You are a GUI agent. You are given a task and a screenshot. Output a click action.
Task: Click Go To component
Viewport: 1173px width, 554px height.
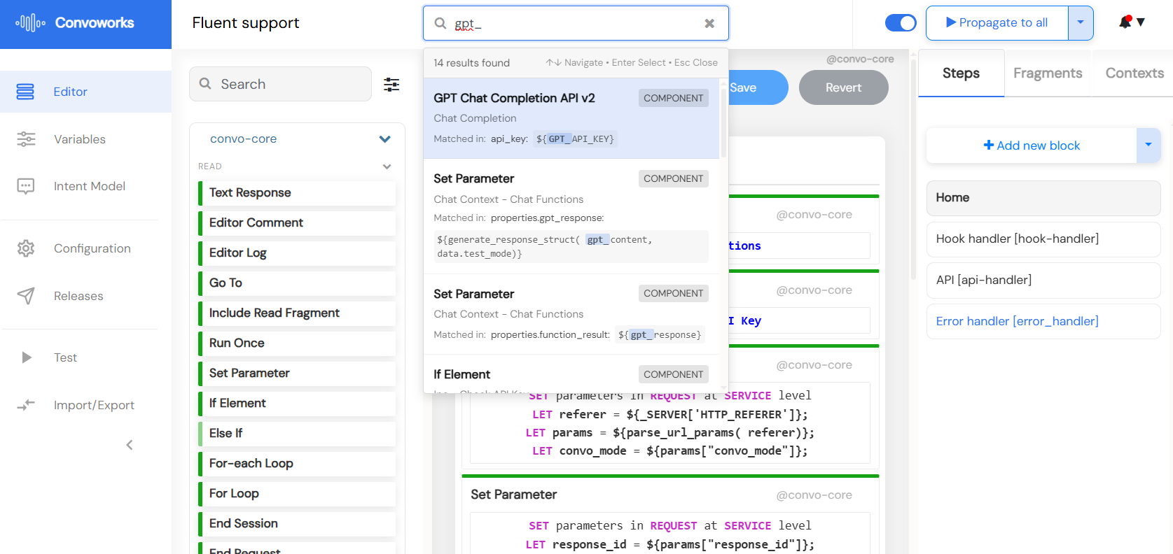click(297, 283)
